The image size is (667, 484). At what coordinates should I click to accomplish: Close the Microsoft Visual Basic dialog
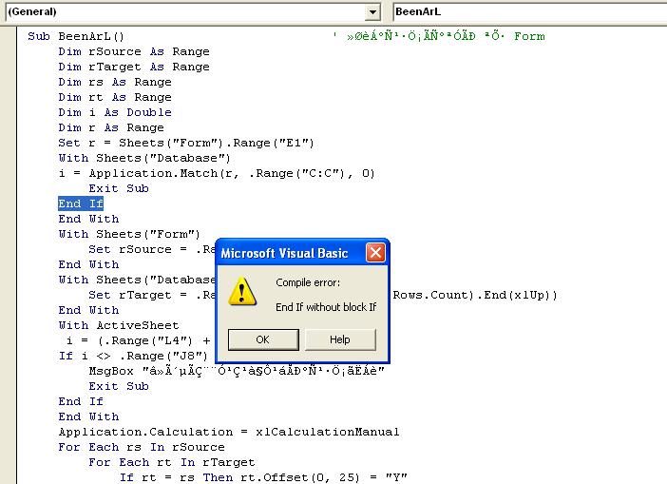375,253
